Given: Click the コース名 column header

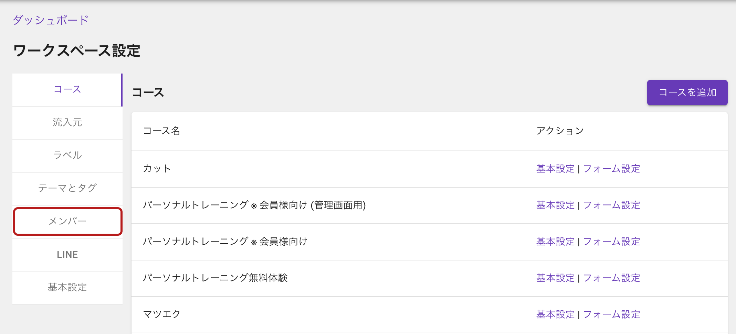Looking at the screenshot, I should [161, 131].
